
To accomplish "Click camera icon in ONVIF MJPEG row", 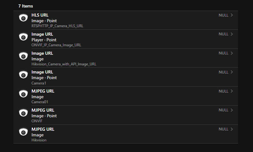I will pyautogui.click(x=23, y=113).
